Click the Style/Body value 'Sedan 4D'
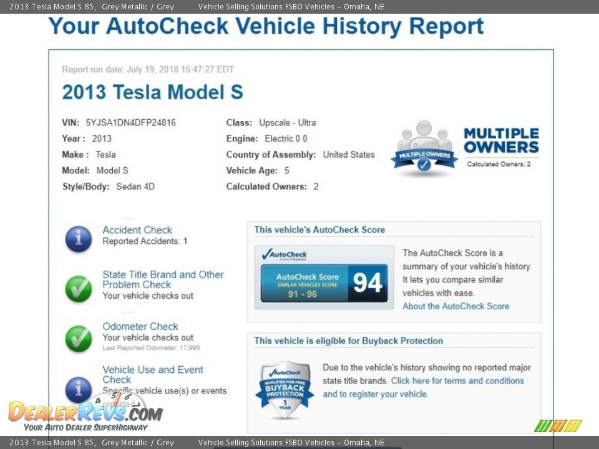This screenshot has height=449, width=599. click(x=135, y=186)
